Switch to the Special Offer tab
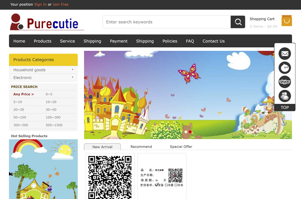 point(181,147)
